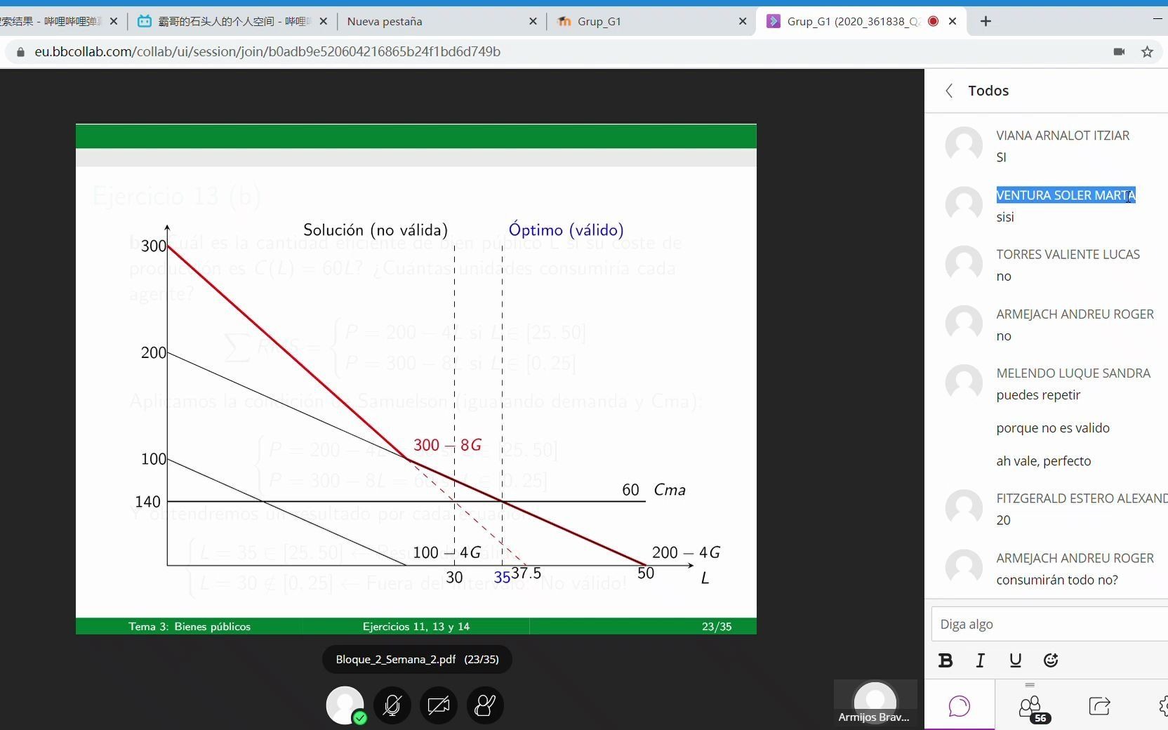Click the camera indicator in address bar
Viewport: 1168px width, 730px height.
click(x=1119, y=51)
